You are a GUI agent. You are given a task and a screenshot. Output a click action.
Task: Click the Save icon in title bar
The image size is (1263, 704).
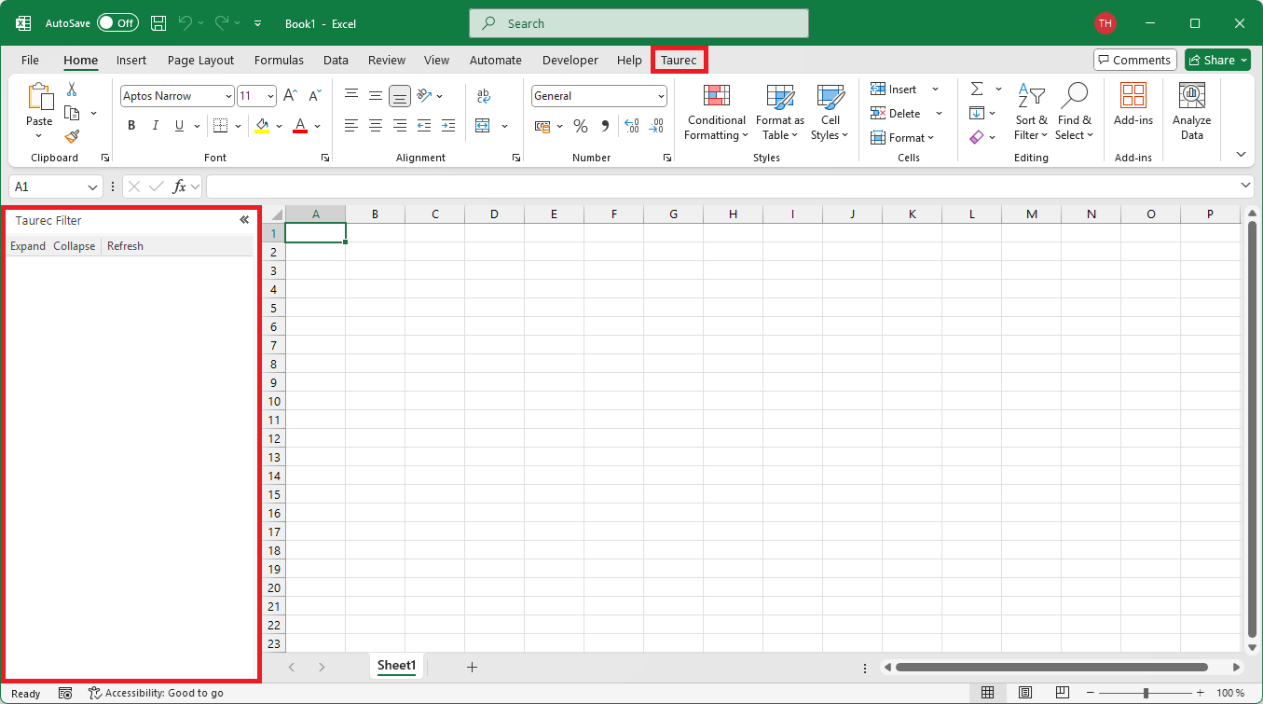pyautogui.click(x=158, y=23)
